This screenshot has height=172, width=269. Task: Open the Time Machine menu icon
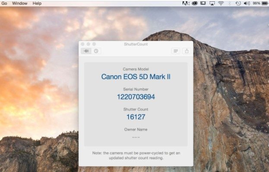click(x=238, y=3)
